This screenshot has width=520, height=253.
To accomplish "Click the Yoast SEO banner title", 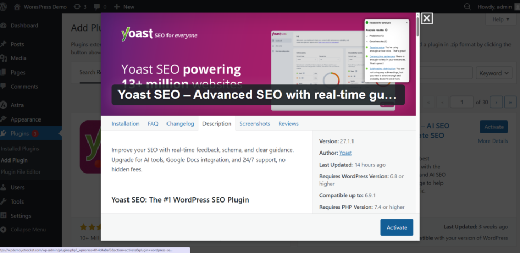I will 258,95.
